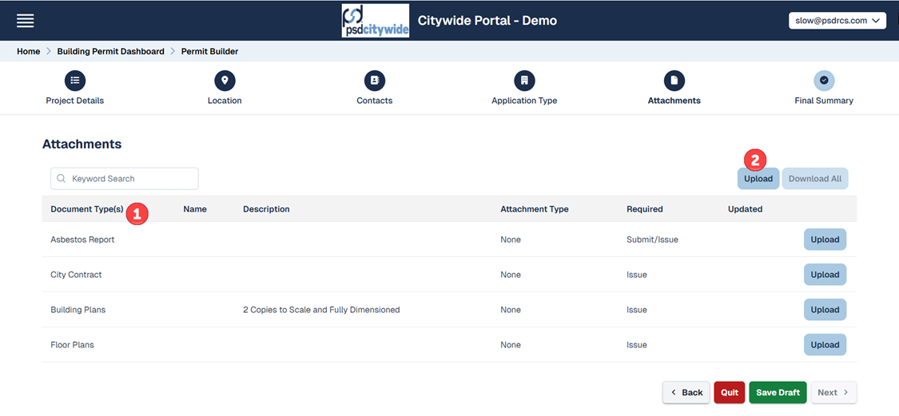899x416 pixels.
Task: Sort by Document Type(s) column header
Action: click(x=87, y=209)
